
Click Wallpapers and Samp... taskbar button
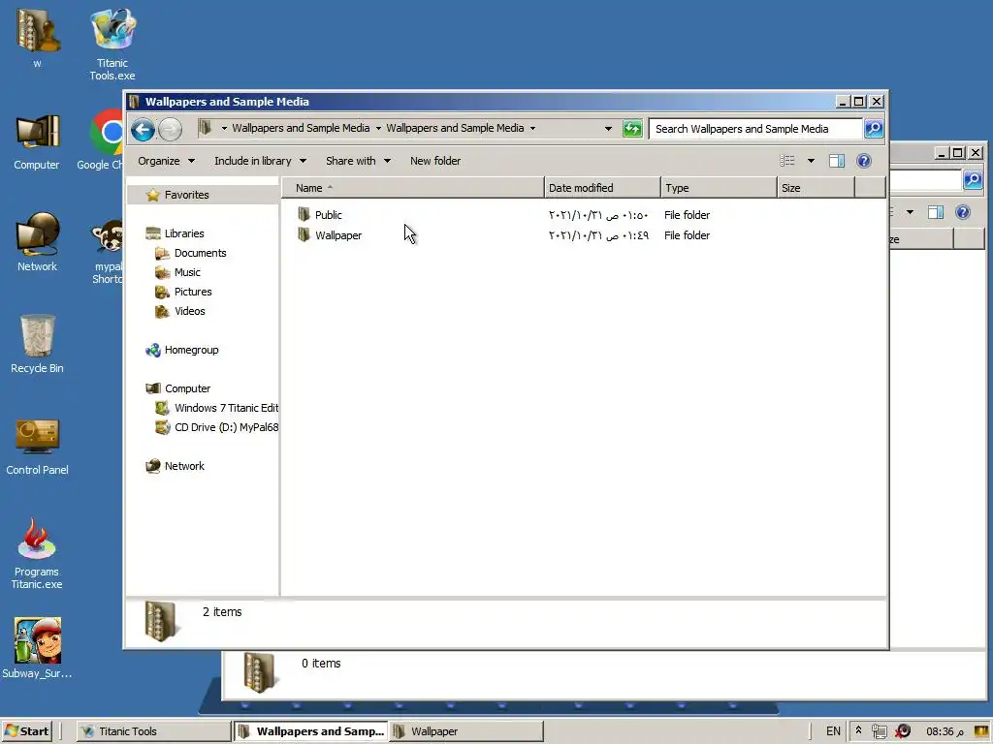tap(310, 731)
